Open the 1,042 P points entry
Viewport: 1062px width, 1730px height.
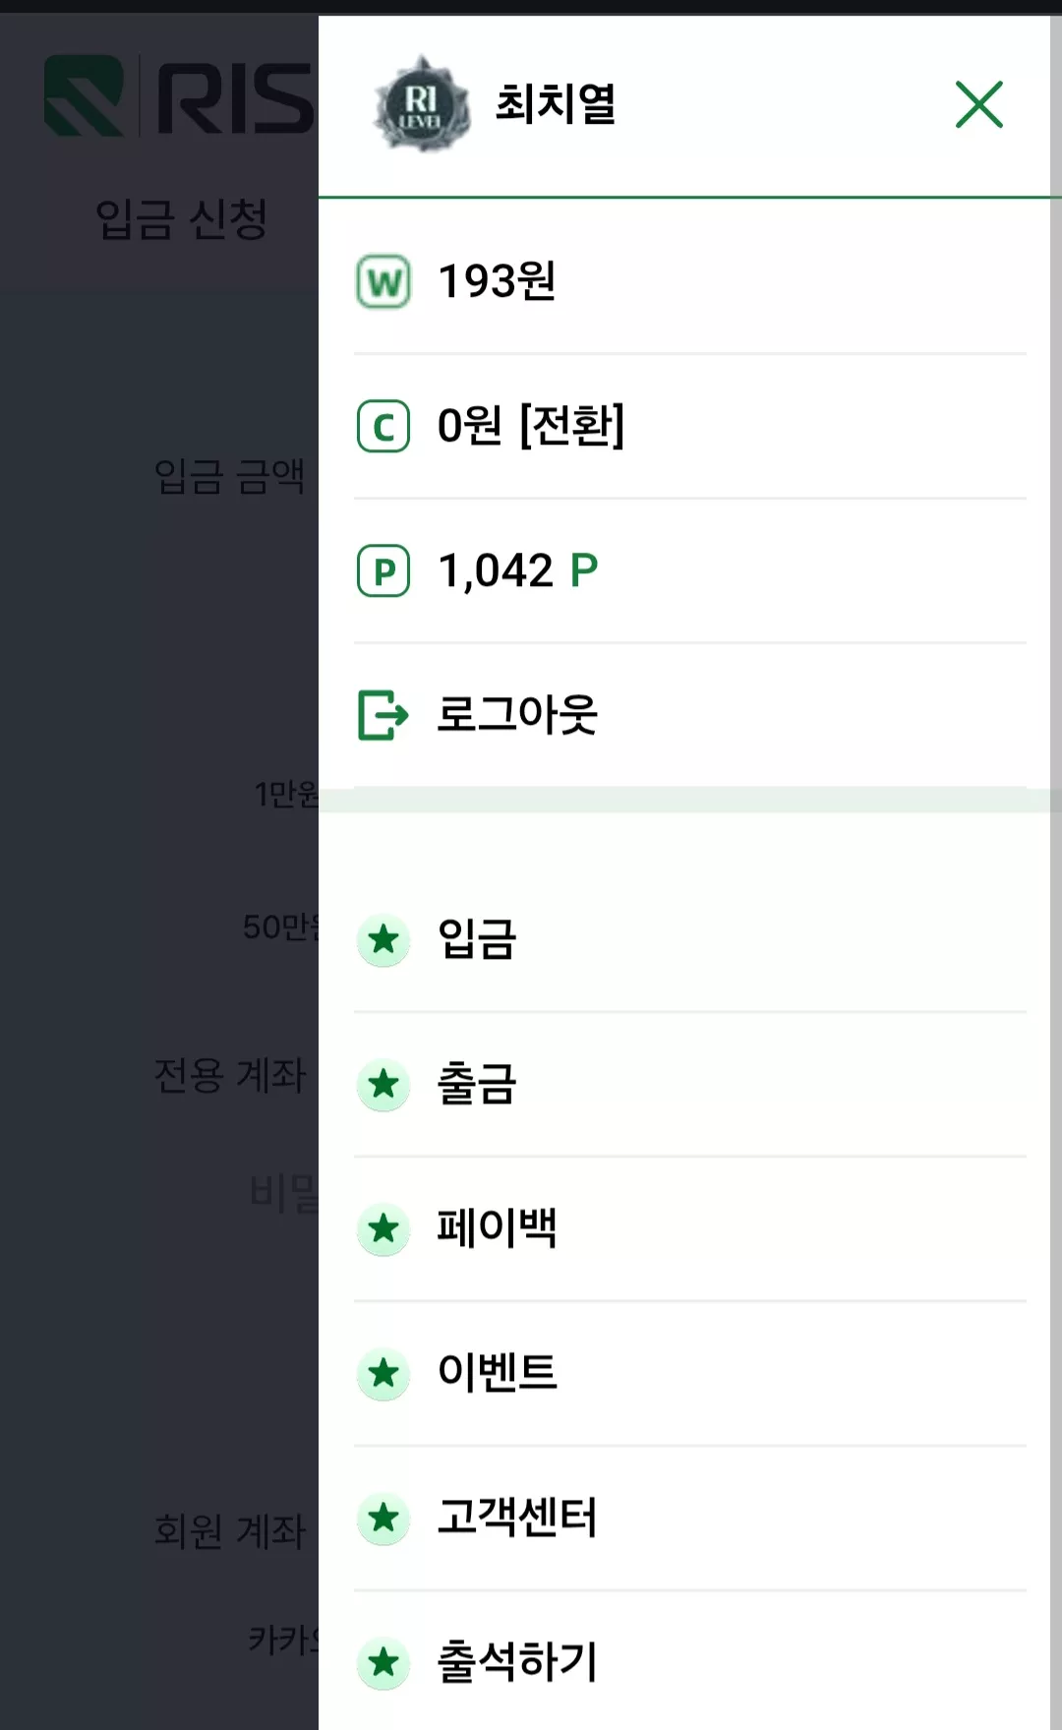690,571
